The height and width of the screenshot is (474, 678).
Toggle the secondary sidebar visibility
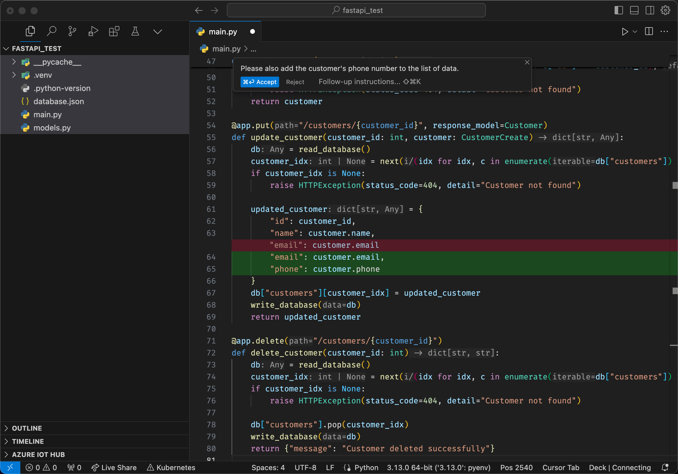650,10
